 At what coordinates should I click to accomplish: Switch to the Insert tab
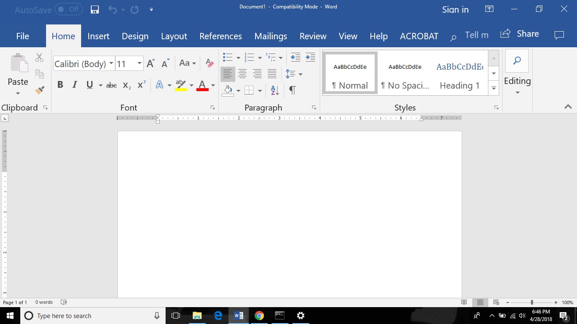[x=98, y=36]
